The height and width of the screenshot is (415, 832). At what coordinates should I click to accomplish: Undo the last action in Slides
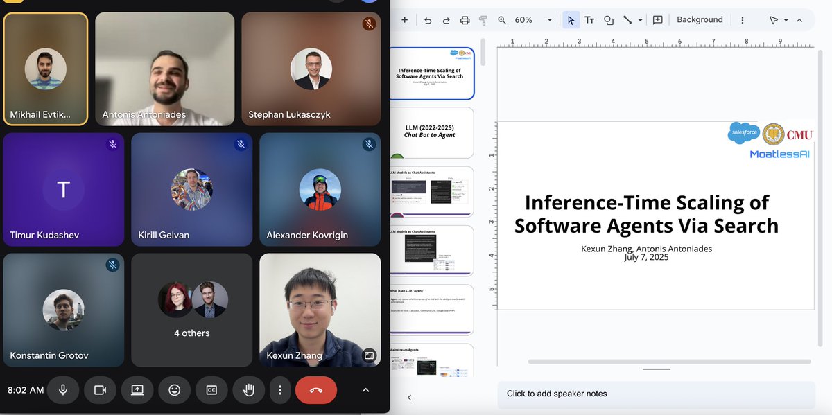coord(428,20)
